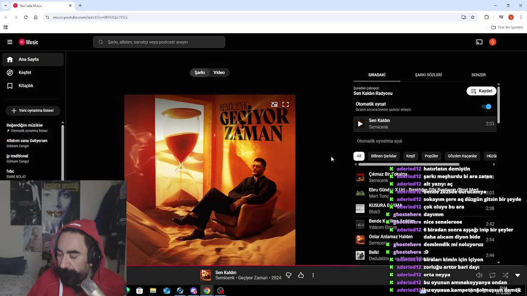
Task: Go back in browser history
Action: coord(6,17)
